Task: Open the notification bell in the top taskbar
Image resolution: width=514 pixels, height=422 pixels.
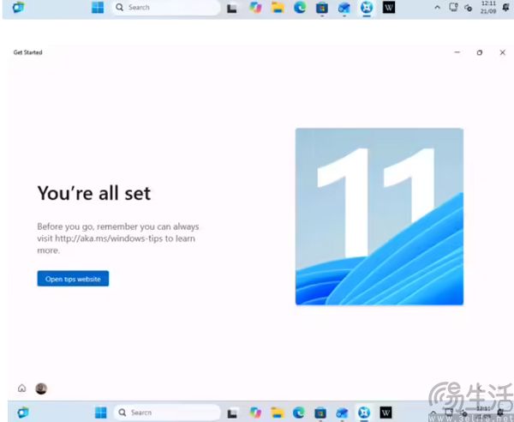Action: [x=505, y=7]
